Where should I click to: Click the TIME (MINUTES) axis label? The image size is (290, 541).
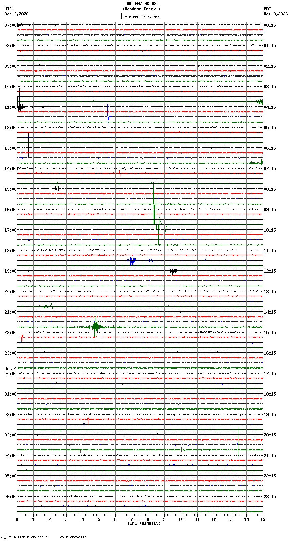(144, 523)
